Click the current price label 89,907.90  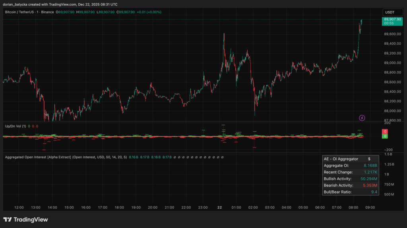[x=391, y=19]
